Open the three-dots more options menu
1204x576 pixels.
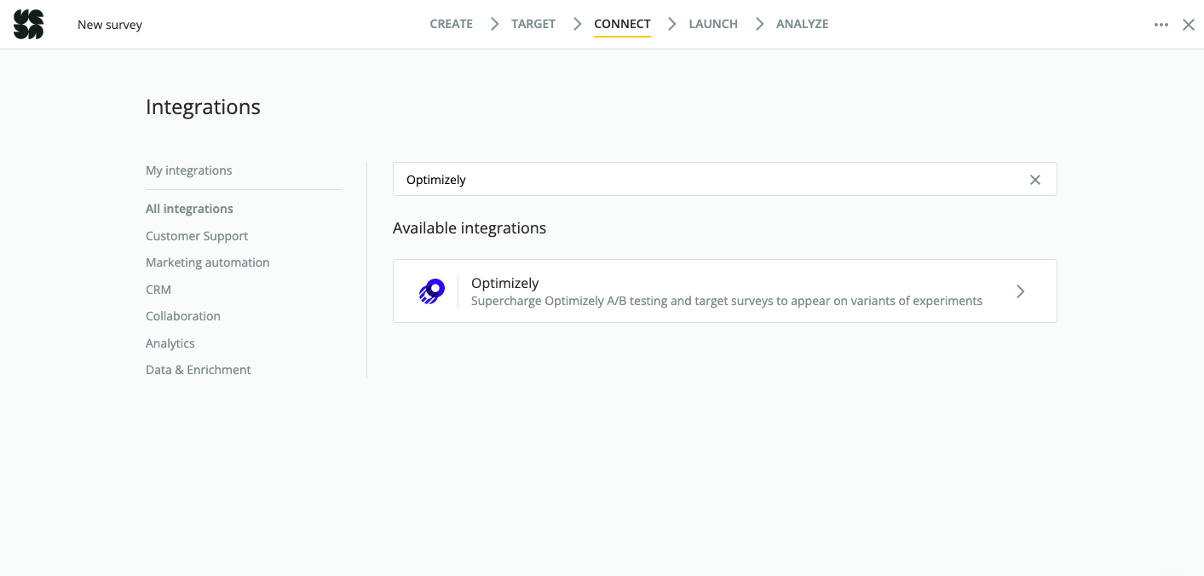point(1161,25)
